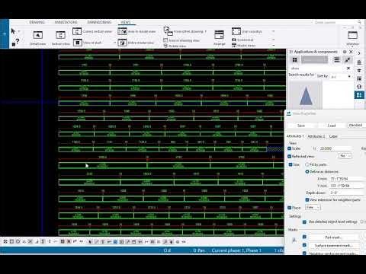Click the Rotate view icon

[x=165, y=46]
